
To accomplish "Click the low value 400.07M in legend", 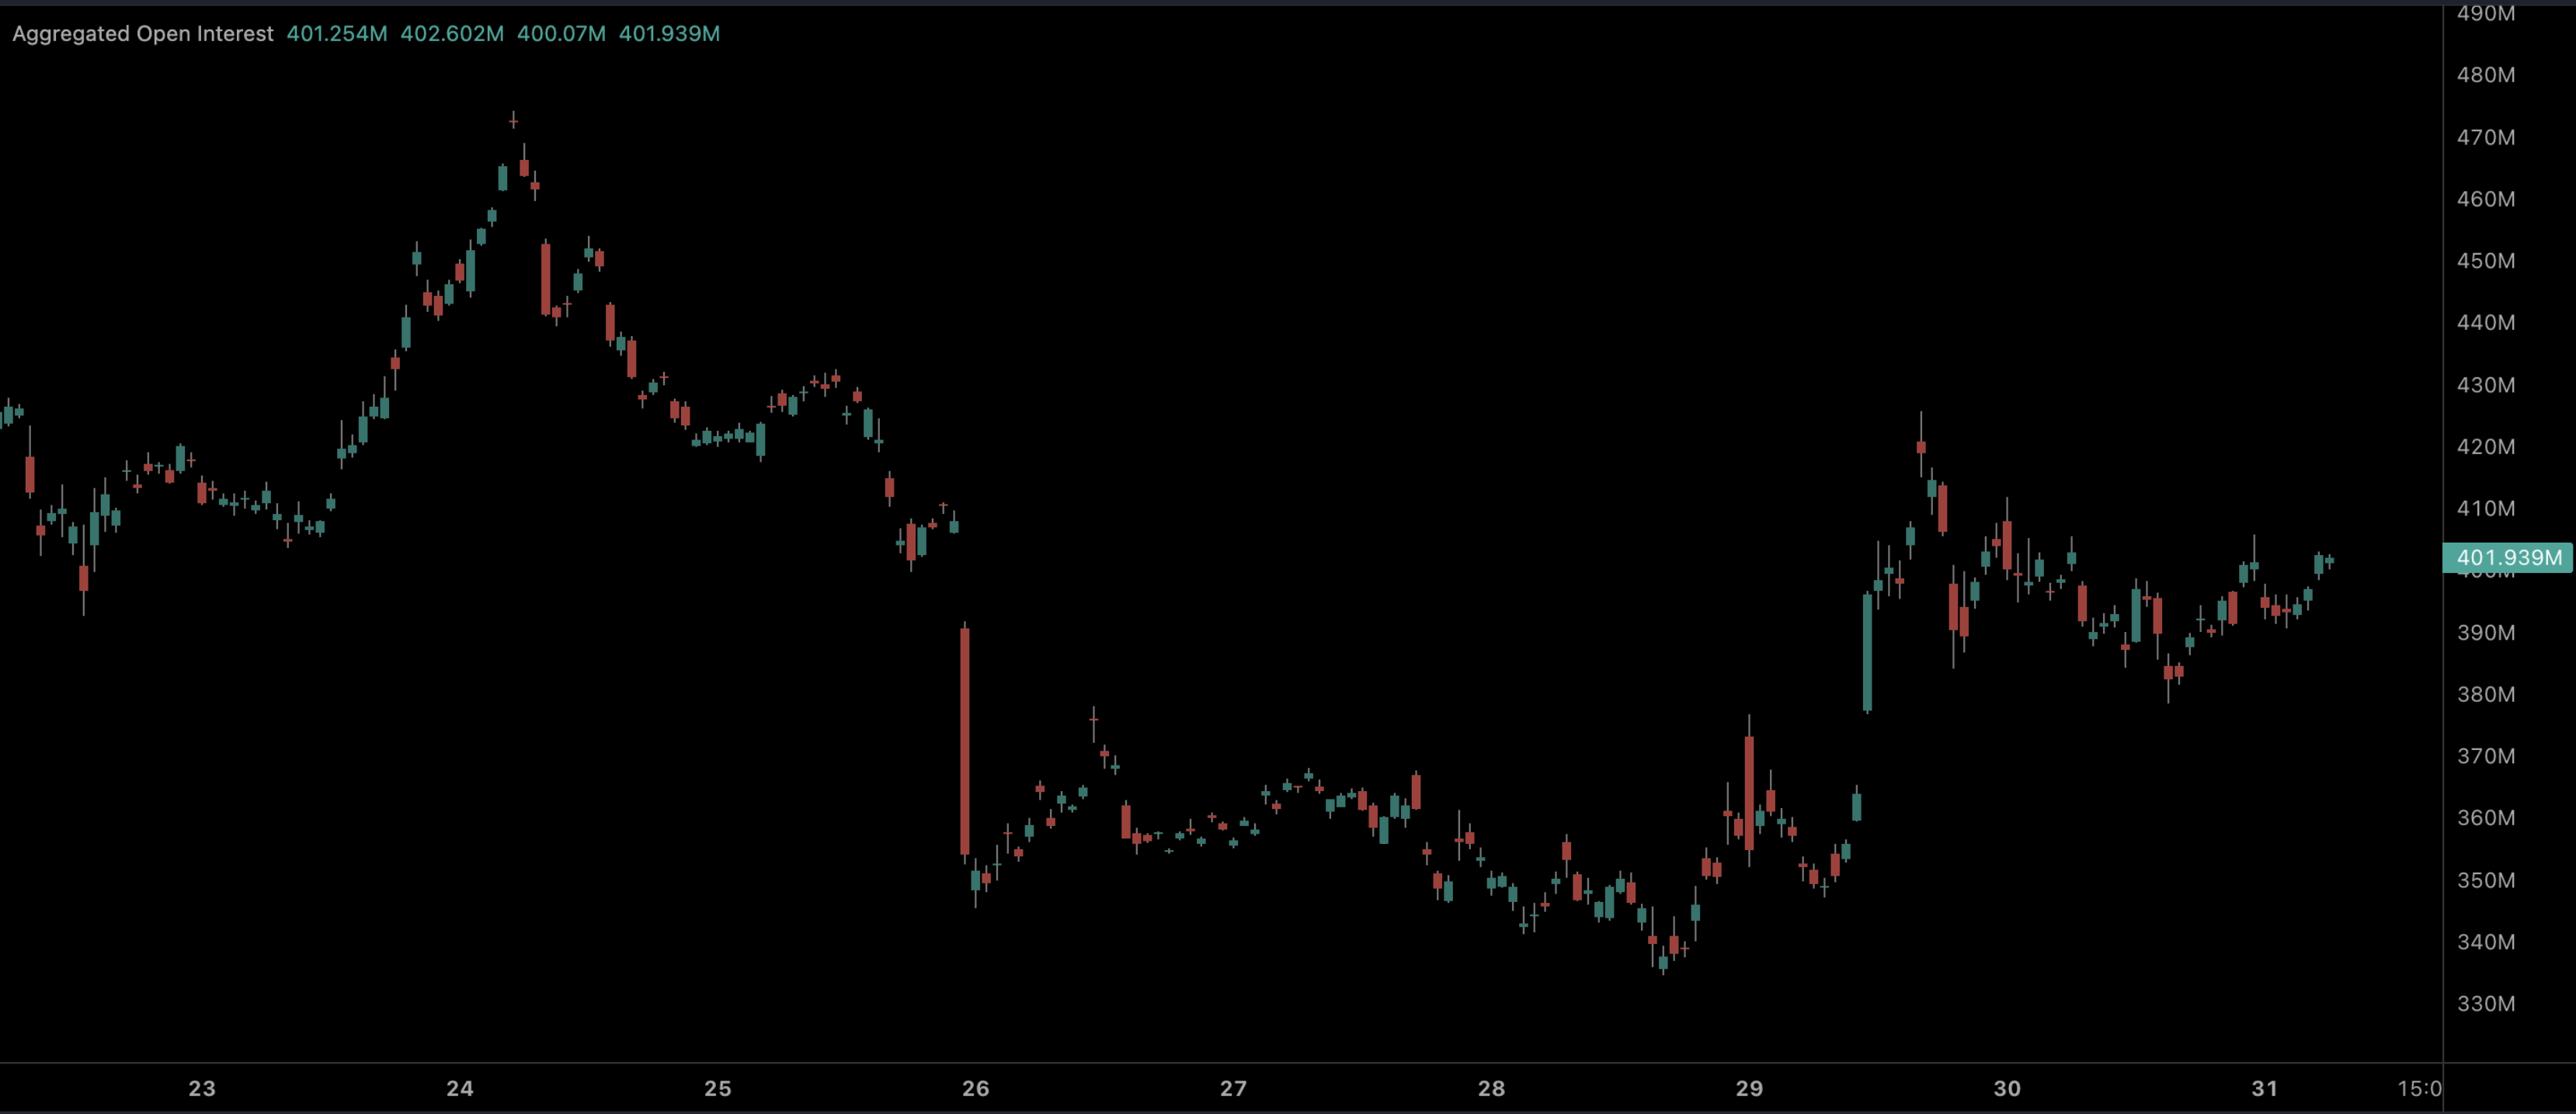I will point(561,34).
